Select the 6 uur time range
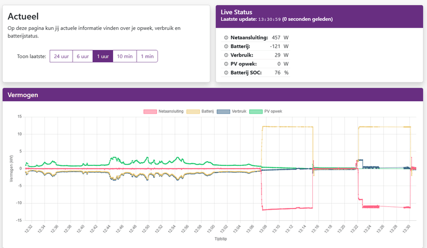 (83, 57)
